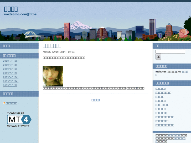Click the search submit button
The image size is (191, 143).
click(158, 57)
